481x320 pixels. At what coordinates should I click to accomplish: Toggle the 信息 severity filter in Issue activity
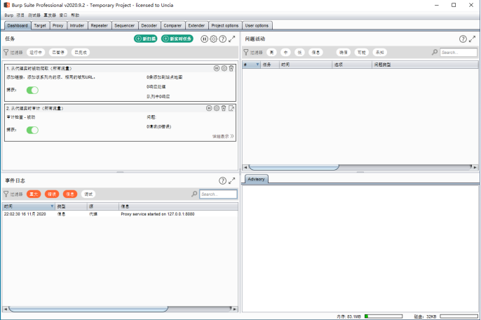point(316,52)
